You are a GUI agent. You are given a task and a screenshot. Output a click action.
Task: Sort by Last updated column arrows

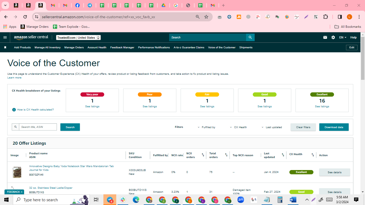(x=283, y=155)
